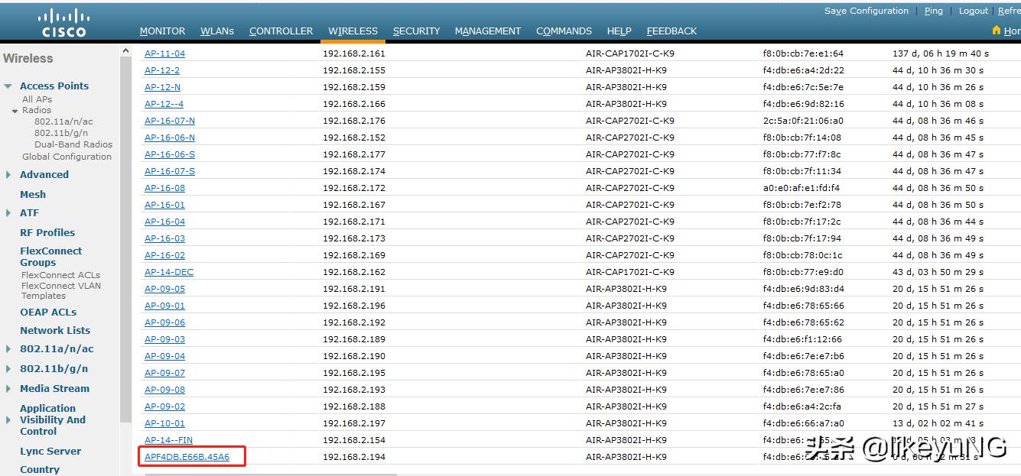Open Network Lists
Screen dimensions: 1021x476
(55, 330)
